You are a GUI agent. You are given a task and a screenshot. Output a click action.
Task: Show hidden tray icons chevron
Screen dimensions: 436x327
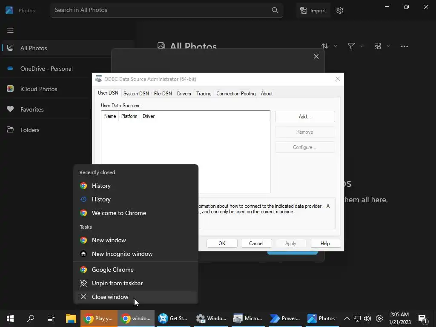[x=347, y=318]
